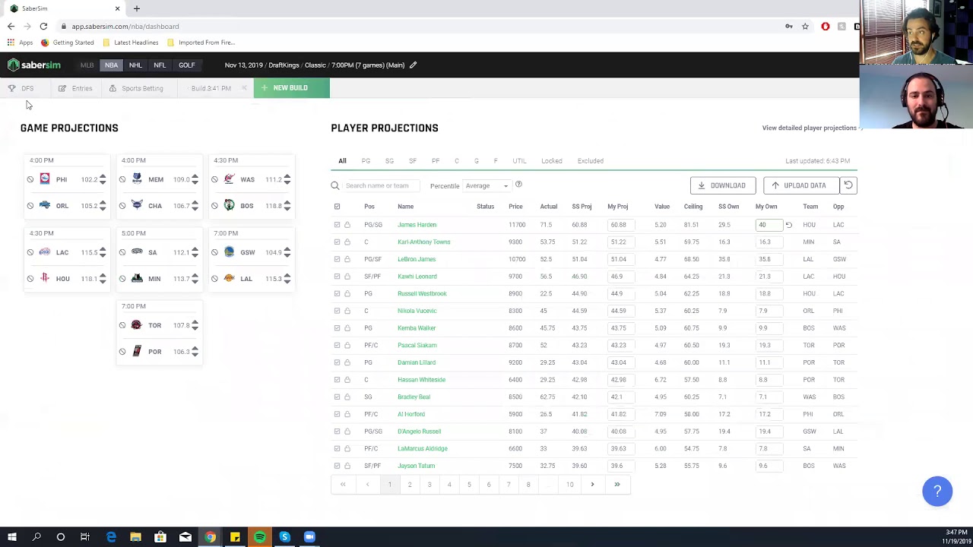Screen dimensions: 973x547
Task: Toggle the select-all players checkbox
Action: click(x=338, y=207)
